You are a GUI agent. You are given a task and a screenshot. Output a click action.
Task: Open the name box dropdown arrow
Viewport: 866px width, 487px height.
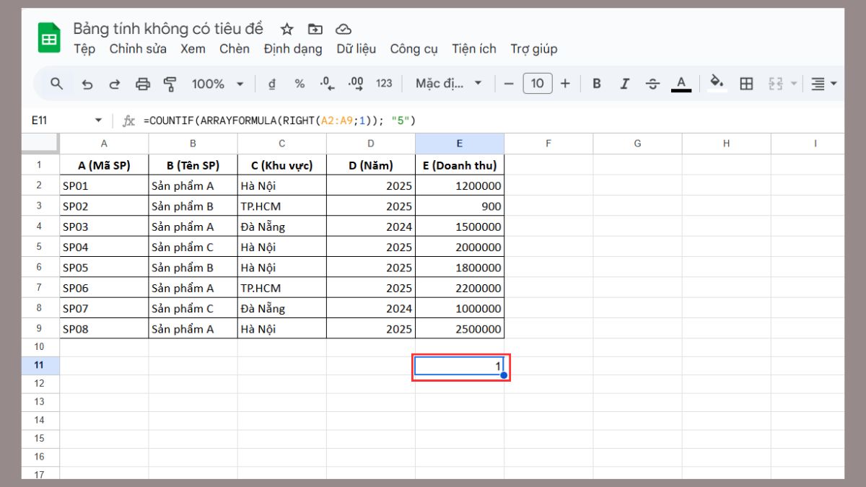[x=99, y=120]
